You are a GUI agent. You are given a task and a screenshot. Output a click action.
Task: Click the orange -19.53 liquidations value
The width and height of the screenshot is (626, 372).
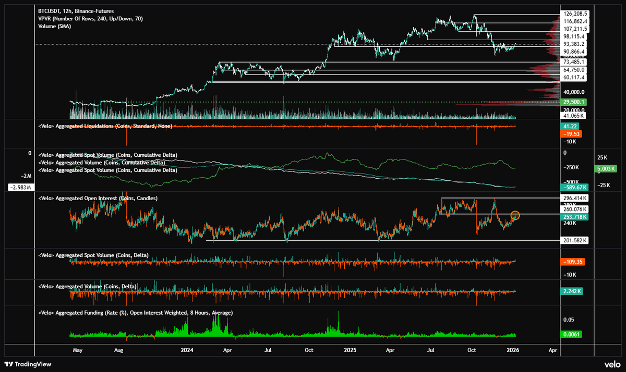[x=571, y=134]
